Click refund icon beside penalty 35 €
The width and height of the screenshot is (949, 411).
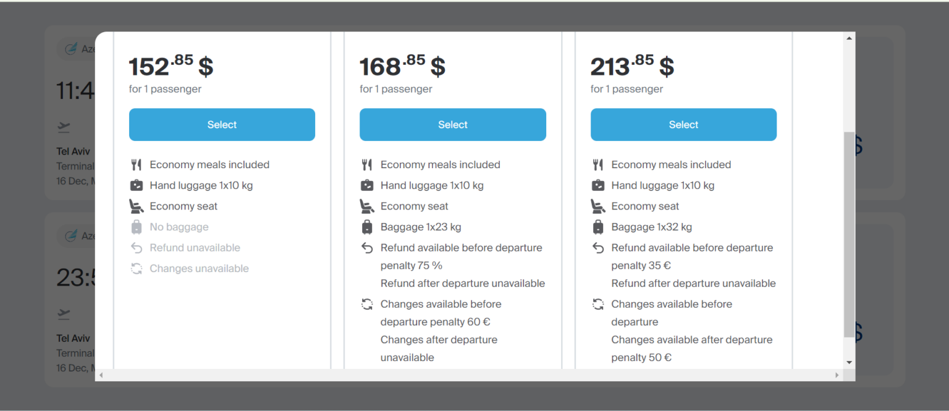[x=598, y=248]
